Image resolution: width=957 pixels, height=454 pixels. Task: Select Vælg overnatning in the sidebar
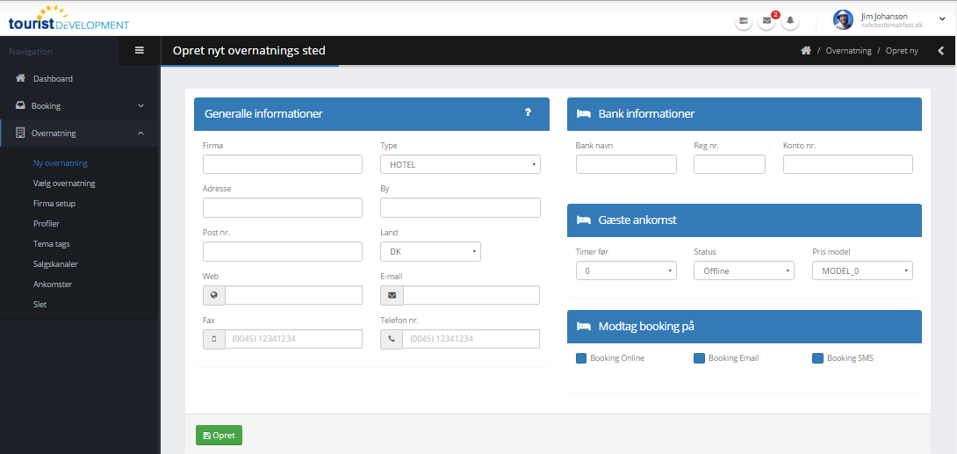[x=64, y=184]
